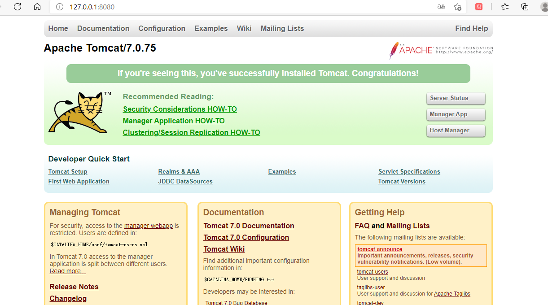Click the Host Manager button
The height and width of the screenshot is (305, 548).
pos(456,131)
